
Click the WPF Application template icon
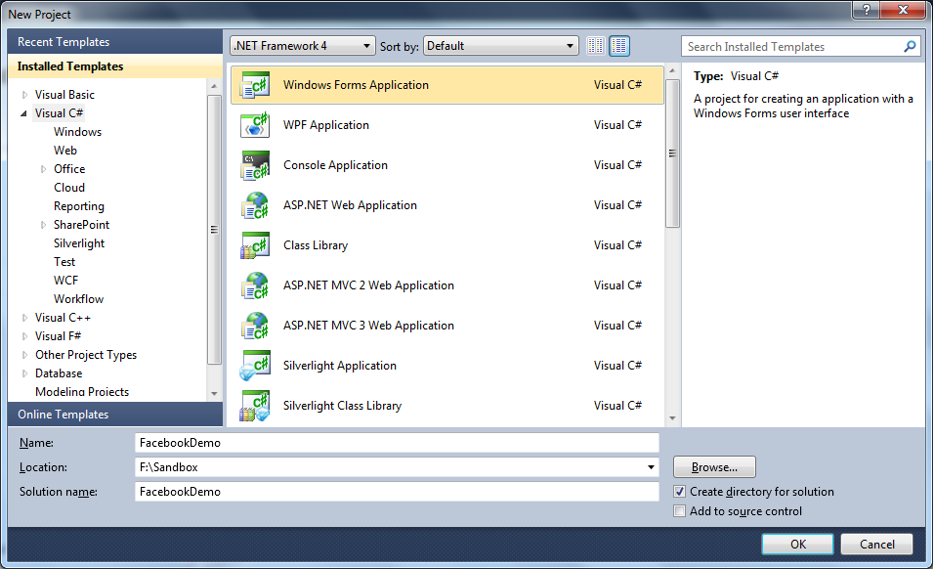255,125
